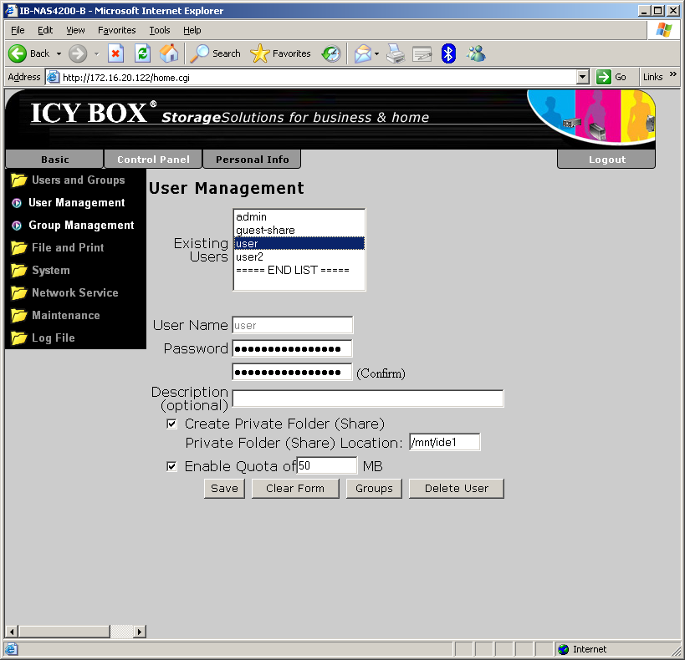Select admin in Existing Users list
The width and height of the screenshot is (685, 660).
pyautogui.click(x=299, y=217)
